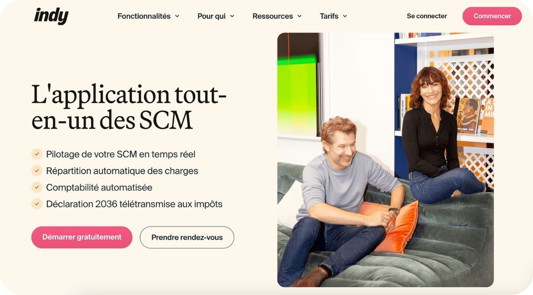This screenshot has width=533, height=295.
Task: Expand the Tarifs chevron arrow
Action: click(x=345, y=16)
